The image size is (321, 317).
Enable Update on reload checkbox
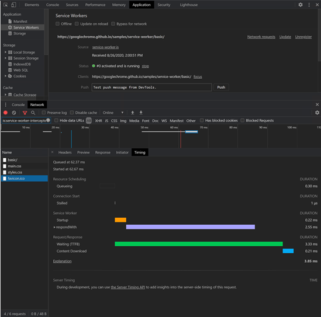77,24
